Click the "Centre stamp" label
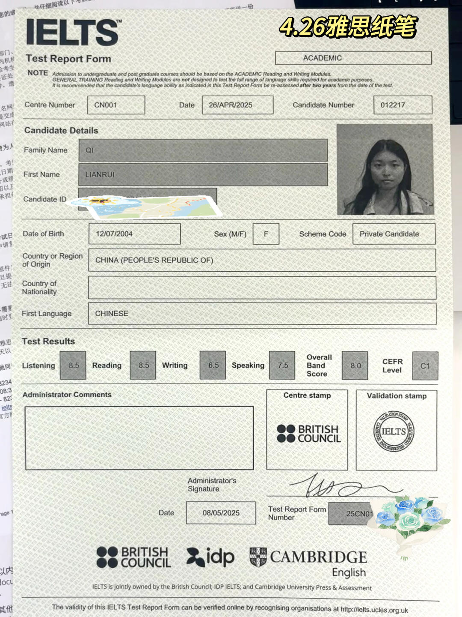The width and height of the screenshot is (462, 617). click(307, 395)
